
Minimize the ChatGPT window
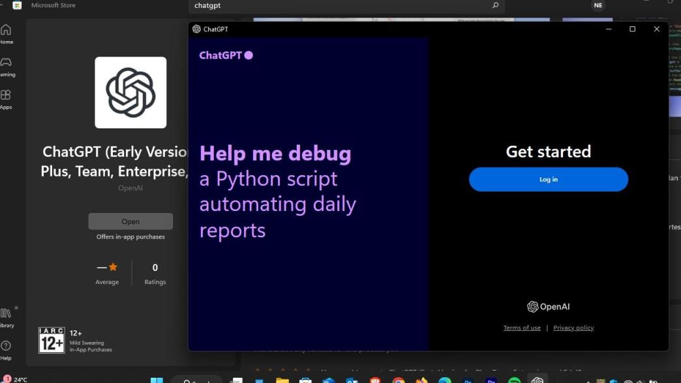click(x=609, y=29)
